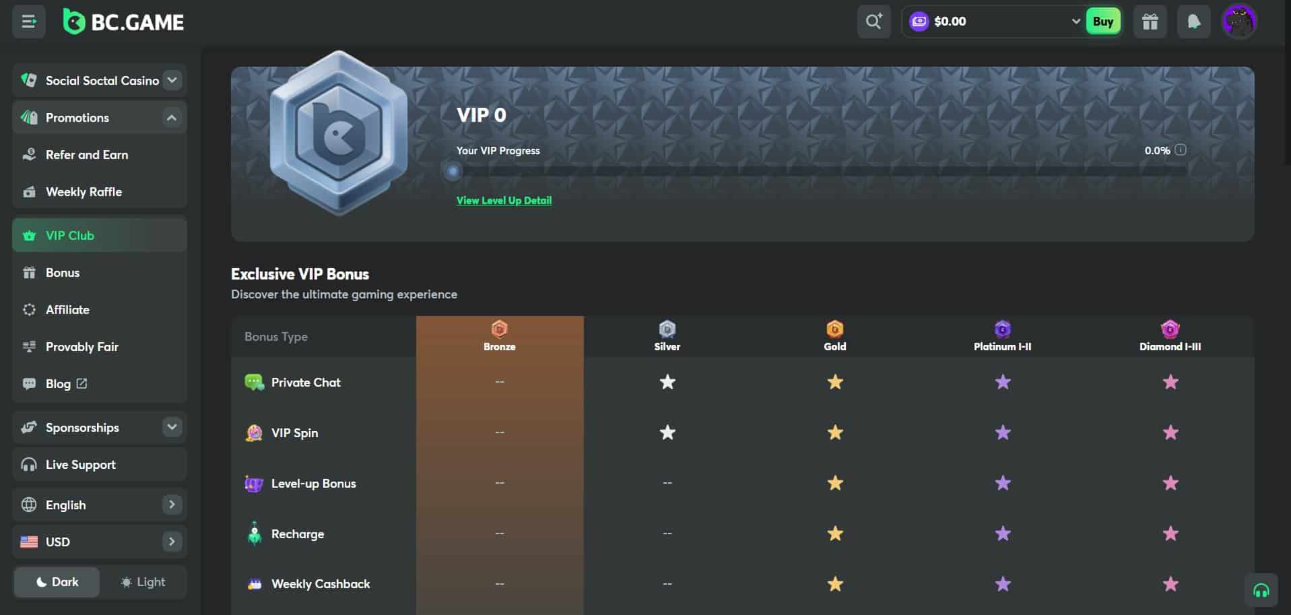Click the Provably Fair icon
The image size is (1291, 615).
point(29,347)
